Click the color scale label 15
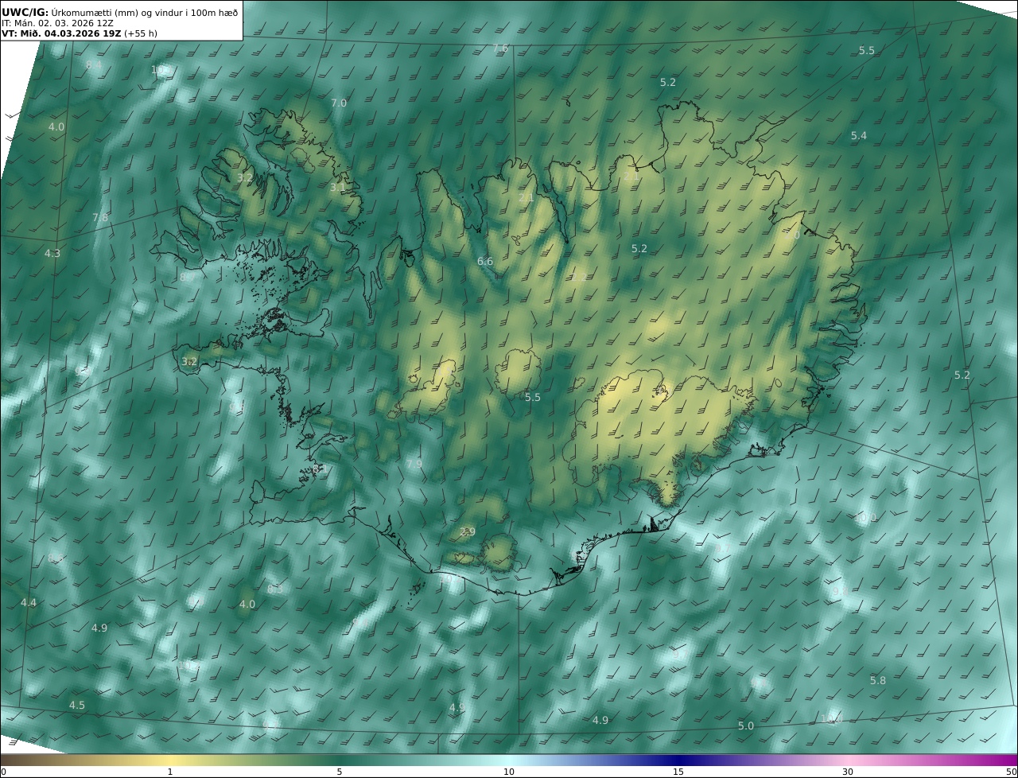 point(678,772)
